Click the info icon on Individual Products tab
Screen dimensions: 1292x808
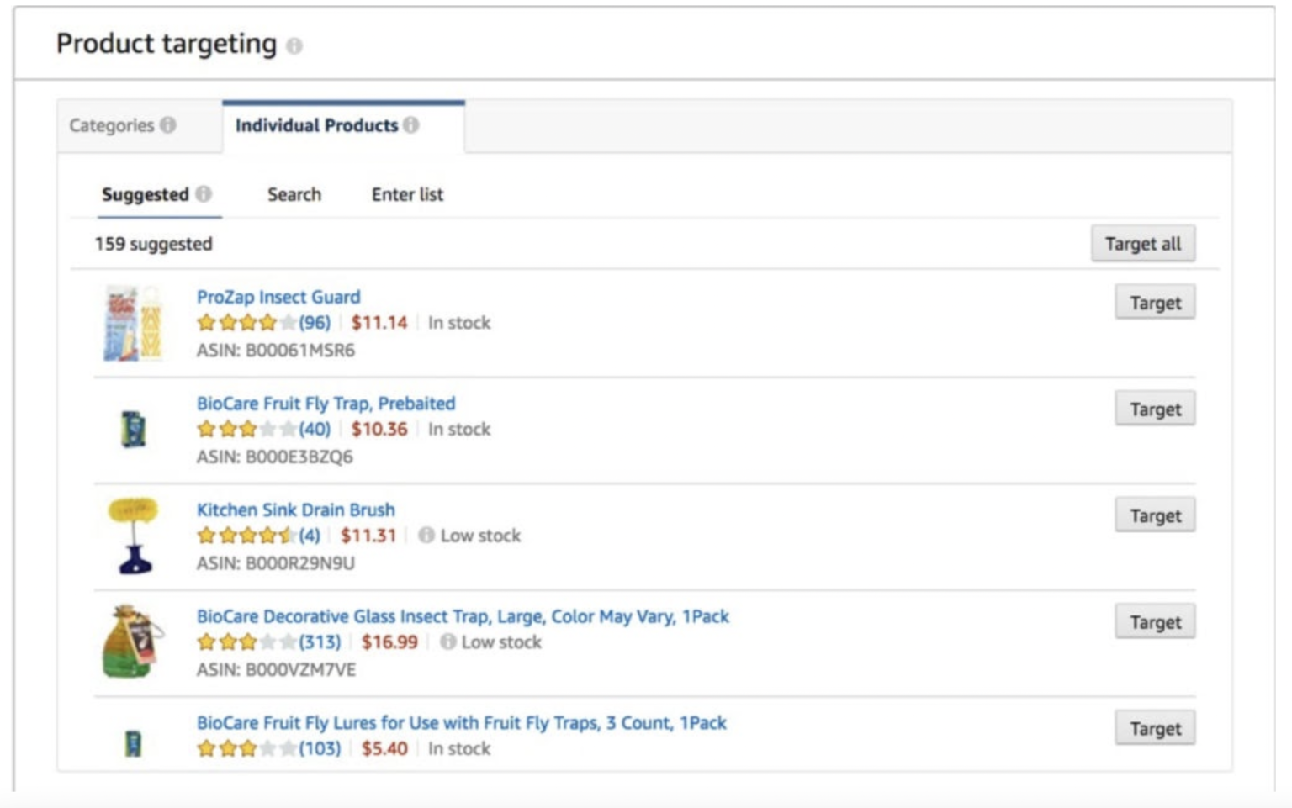411,124
